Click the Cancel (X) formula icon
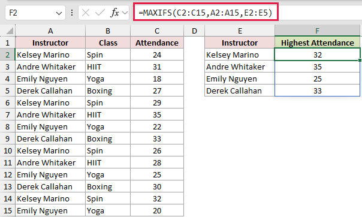Image resolution: width=362 pixels, height=217 pixels. point(86,13)
